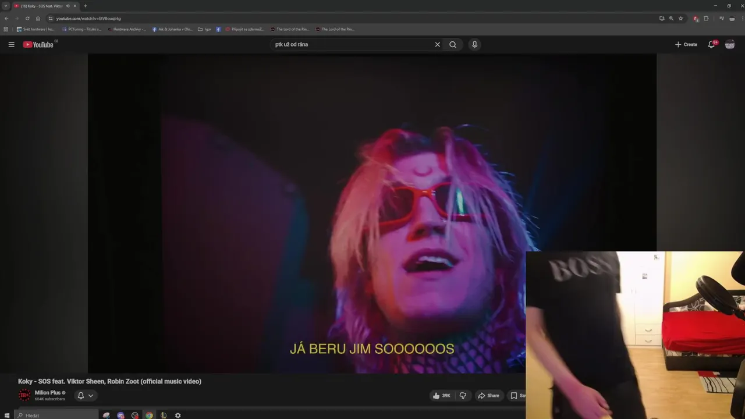Save the video to a playlist
Screen dimensions: 745x419
[517, 396]
